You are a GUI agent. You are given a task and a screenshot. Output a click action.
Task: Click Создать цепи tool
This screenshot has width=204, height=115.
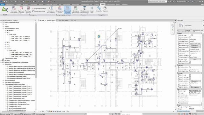click(x=92, y=10)
